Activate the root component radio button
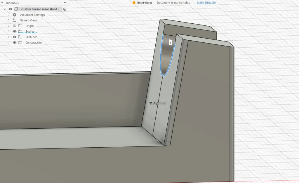 [x=65, y=9]
